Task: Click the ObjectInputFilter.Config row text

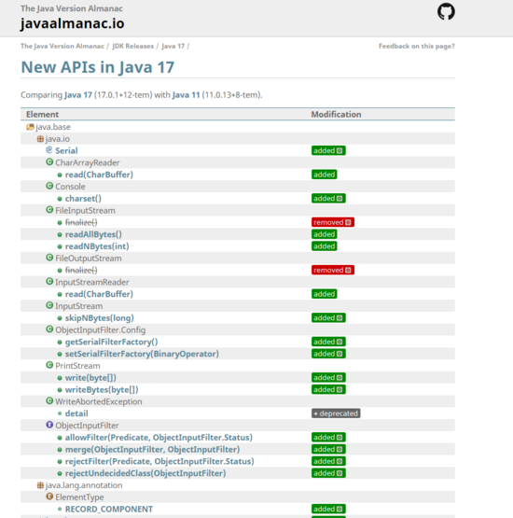Action: point(101,330)
